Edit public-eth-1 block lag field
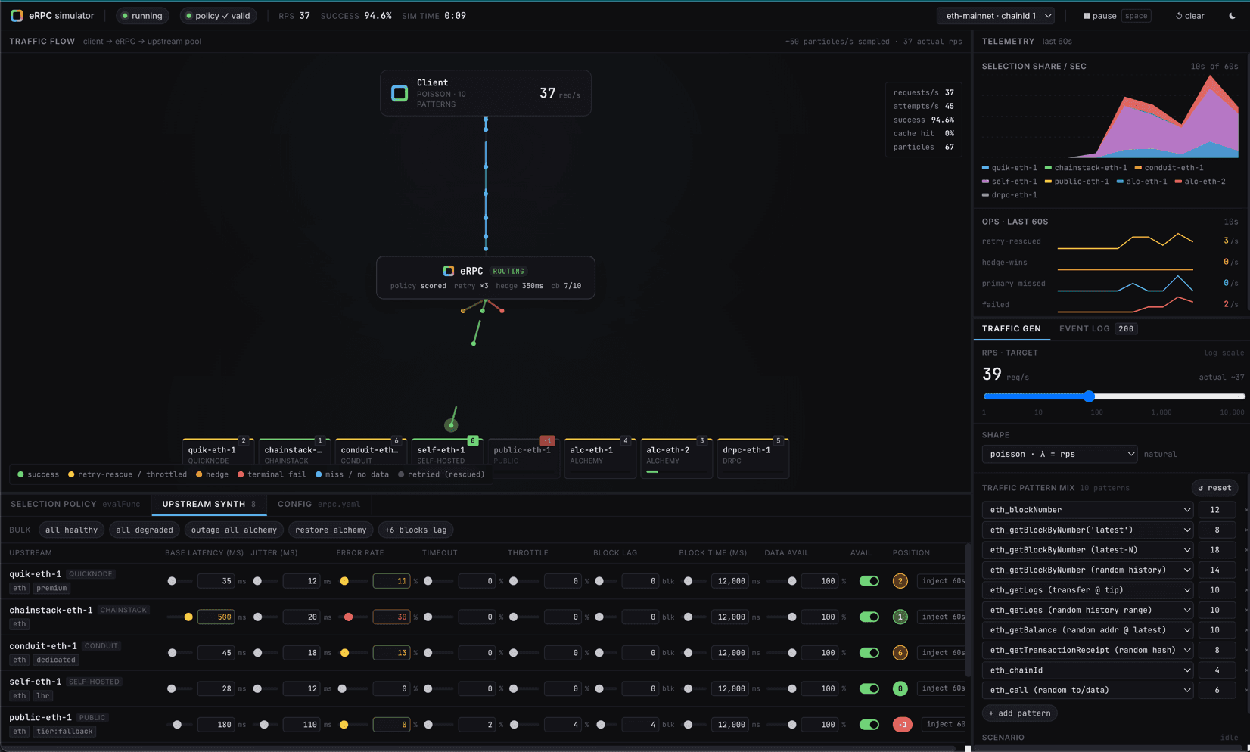Viewport: 1250px width, 752px height. 640,724
